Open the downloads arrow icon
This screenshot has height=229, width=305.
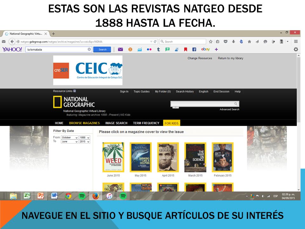click(x=234, y=41)
